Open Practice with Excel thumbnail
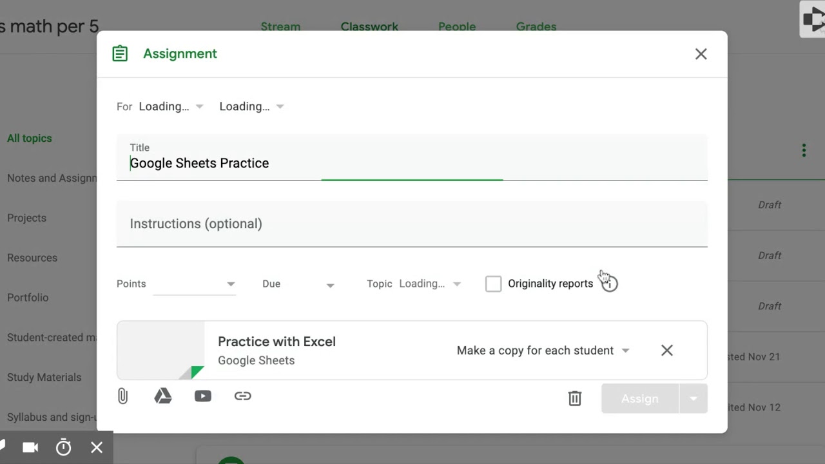825x464 pixels. (x=160, y=350)
